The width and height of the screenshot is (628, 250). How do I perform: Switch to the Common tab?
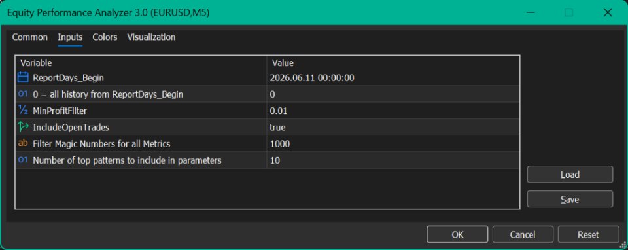click(29, 37)
